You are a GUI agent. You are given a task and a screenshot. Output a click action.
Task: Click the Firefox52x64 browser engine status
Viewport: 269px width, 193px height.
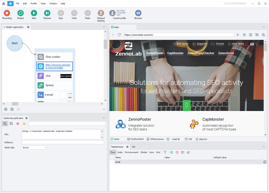pos(135,139)
